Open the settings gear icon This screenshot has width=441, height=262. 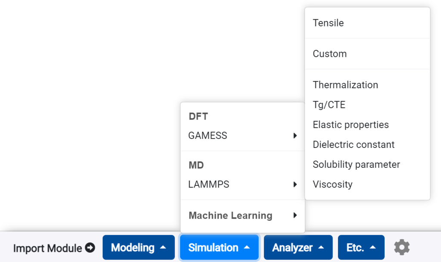401,247
